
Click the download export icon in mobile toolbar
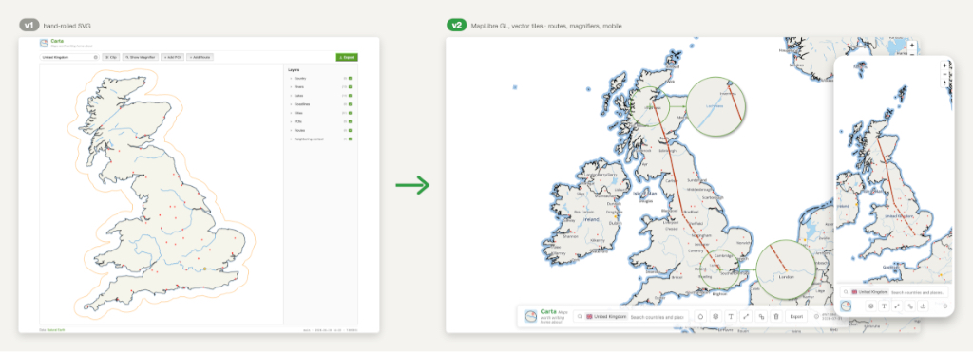[x=923, y=306]
